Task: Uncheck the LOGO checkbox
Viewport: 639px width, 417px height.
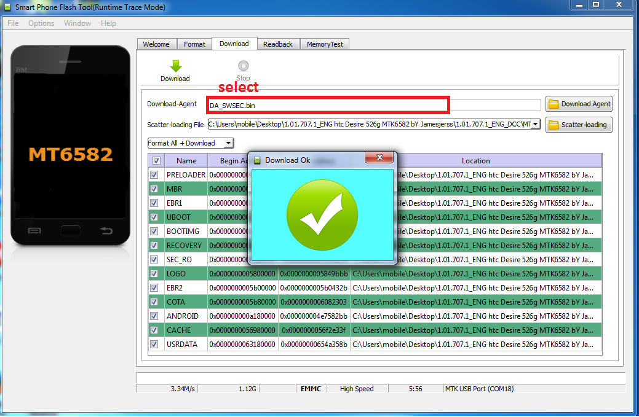Action: 154,274
